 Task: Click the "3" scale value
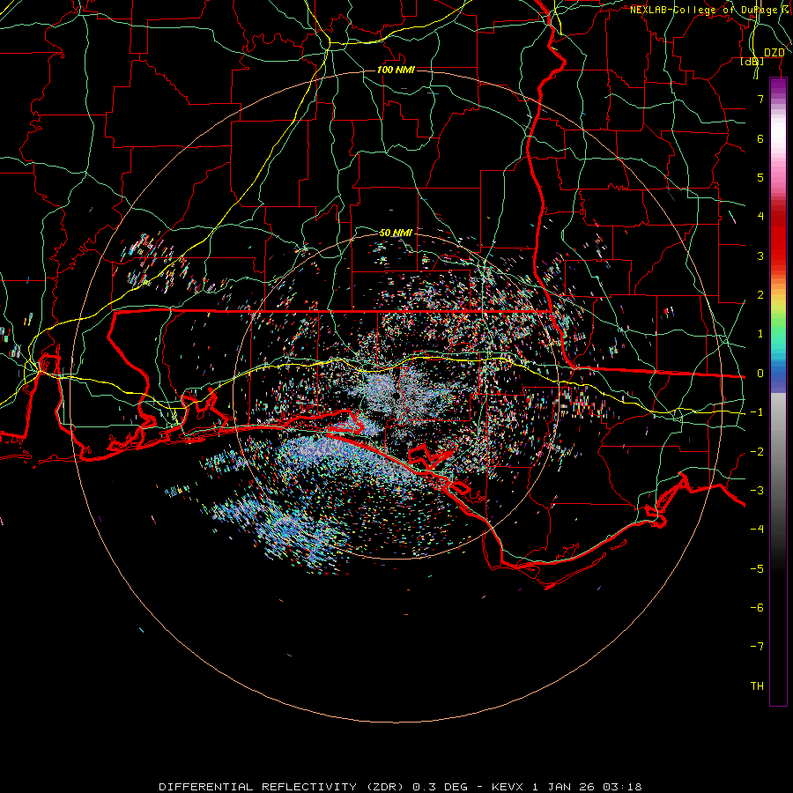tap(760, 256)
